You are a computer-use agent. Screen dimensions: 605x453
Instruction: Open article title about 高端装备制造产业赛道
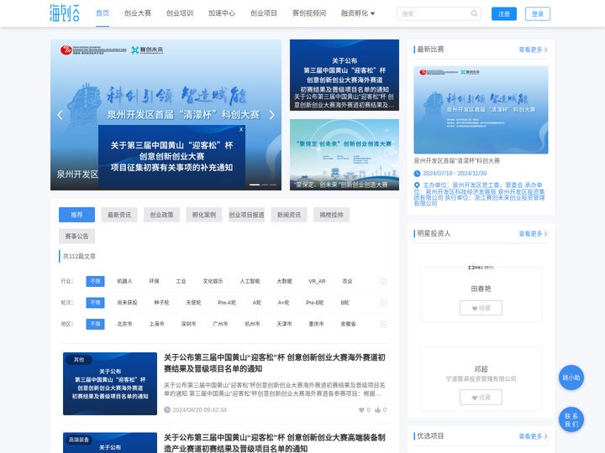pos(274,443)
